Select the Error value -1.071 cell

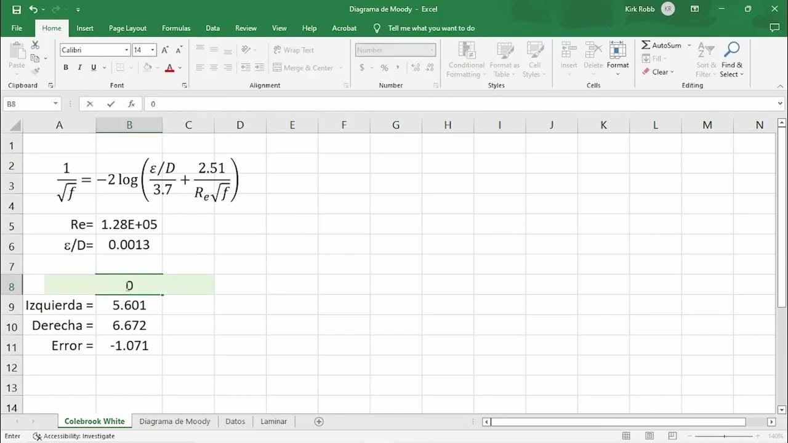(129, 346)
